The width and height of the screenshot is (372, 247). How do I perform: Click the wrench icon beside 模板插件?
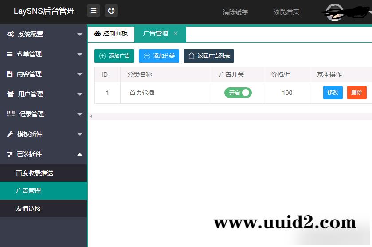(10, 134)
